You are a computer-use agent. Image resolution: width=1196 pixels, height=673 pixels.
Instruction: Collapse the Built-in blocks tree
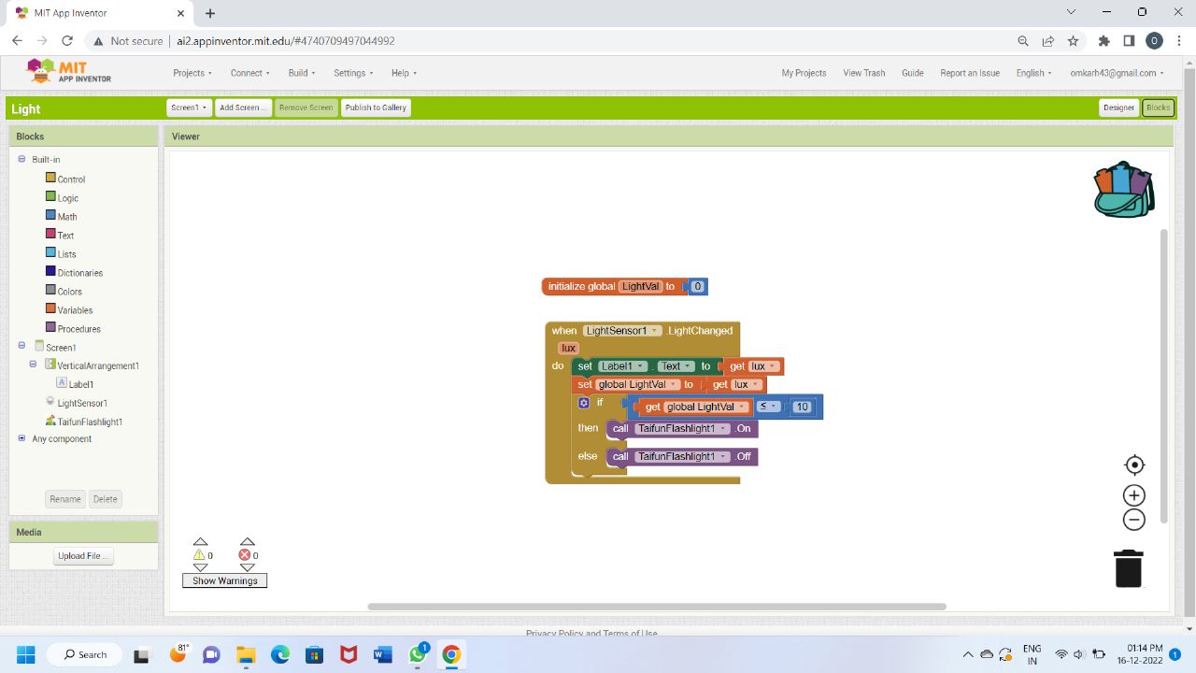(21, 159)
